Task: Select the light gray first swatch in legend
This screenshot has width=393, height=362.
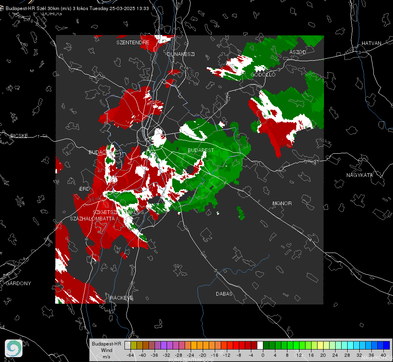Action: pyautogui.click(x=128, y=345)
